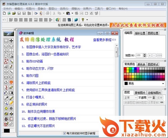Image resolution: width=168 pixels, height=138 pixels.
Task: Click the 不透明 opacity stepper arrows
Action: (154, 98)
